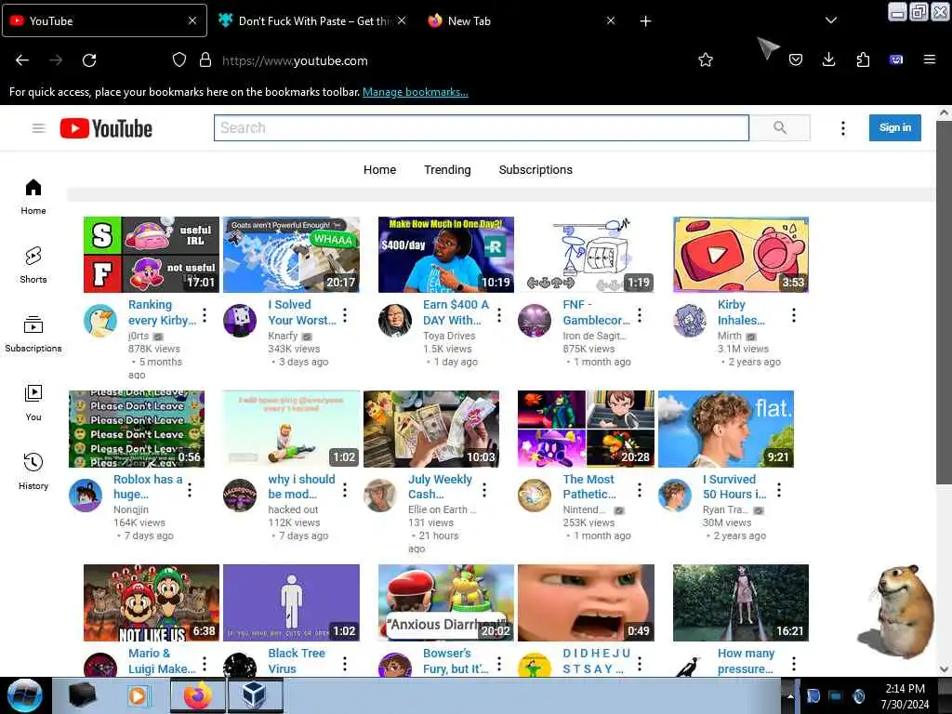Click the site security padlock icon

coord(205,60)
